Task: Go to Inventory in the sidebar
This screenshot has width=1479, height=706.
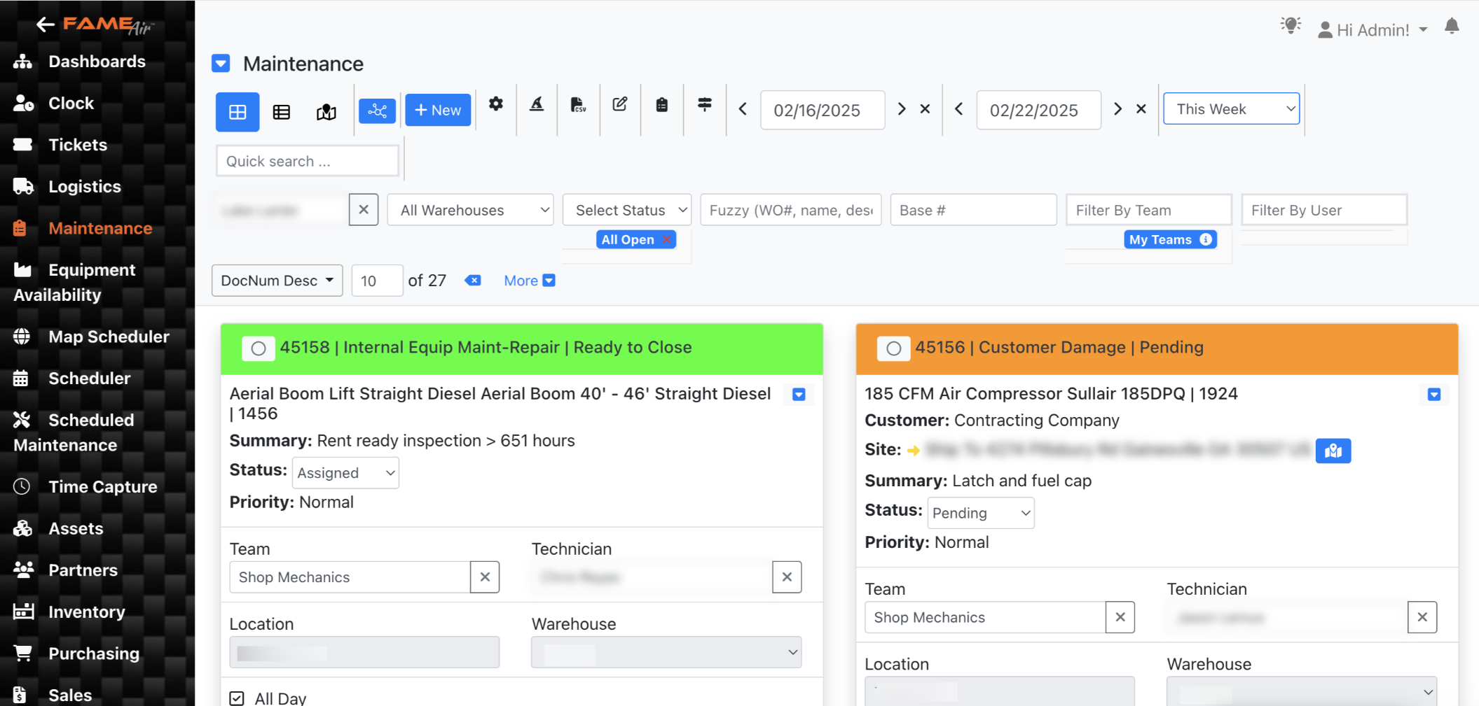Action: (x=86, y=612)
